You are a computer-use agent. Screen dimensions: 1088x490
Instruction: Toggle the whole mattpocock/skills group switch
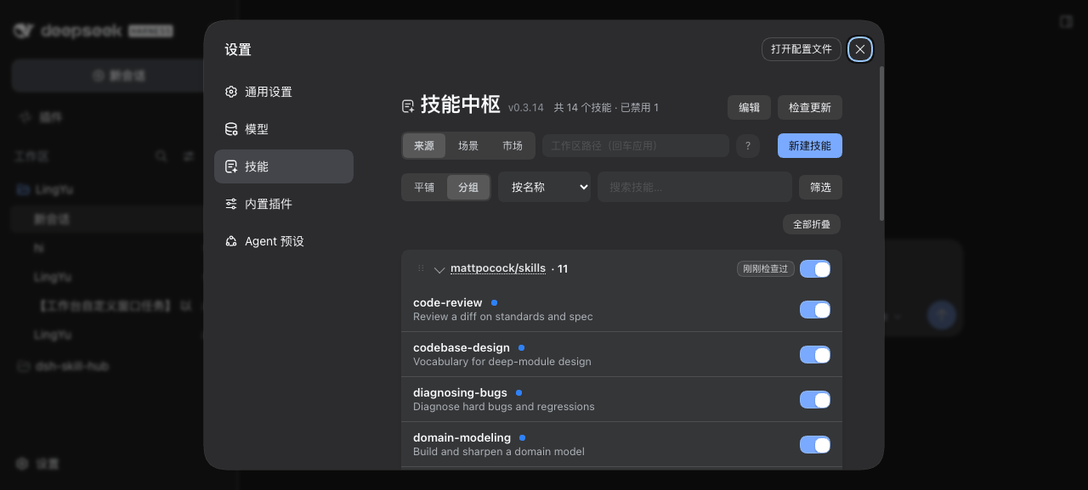coord(815,269)
